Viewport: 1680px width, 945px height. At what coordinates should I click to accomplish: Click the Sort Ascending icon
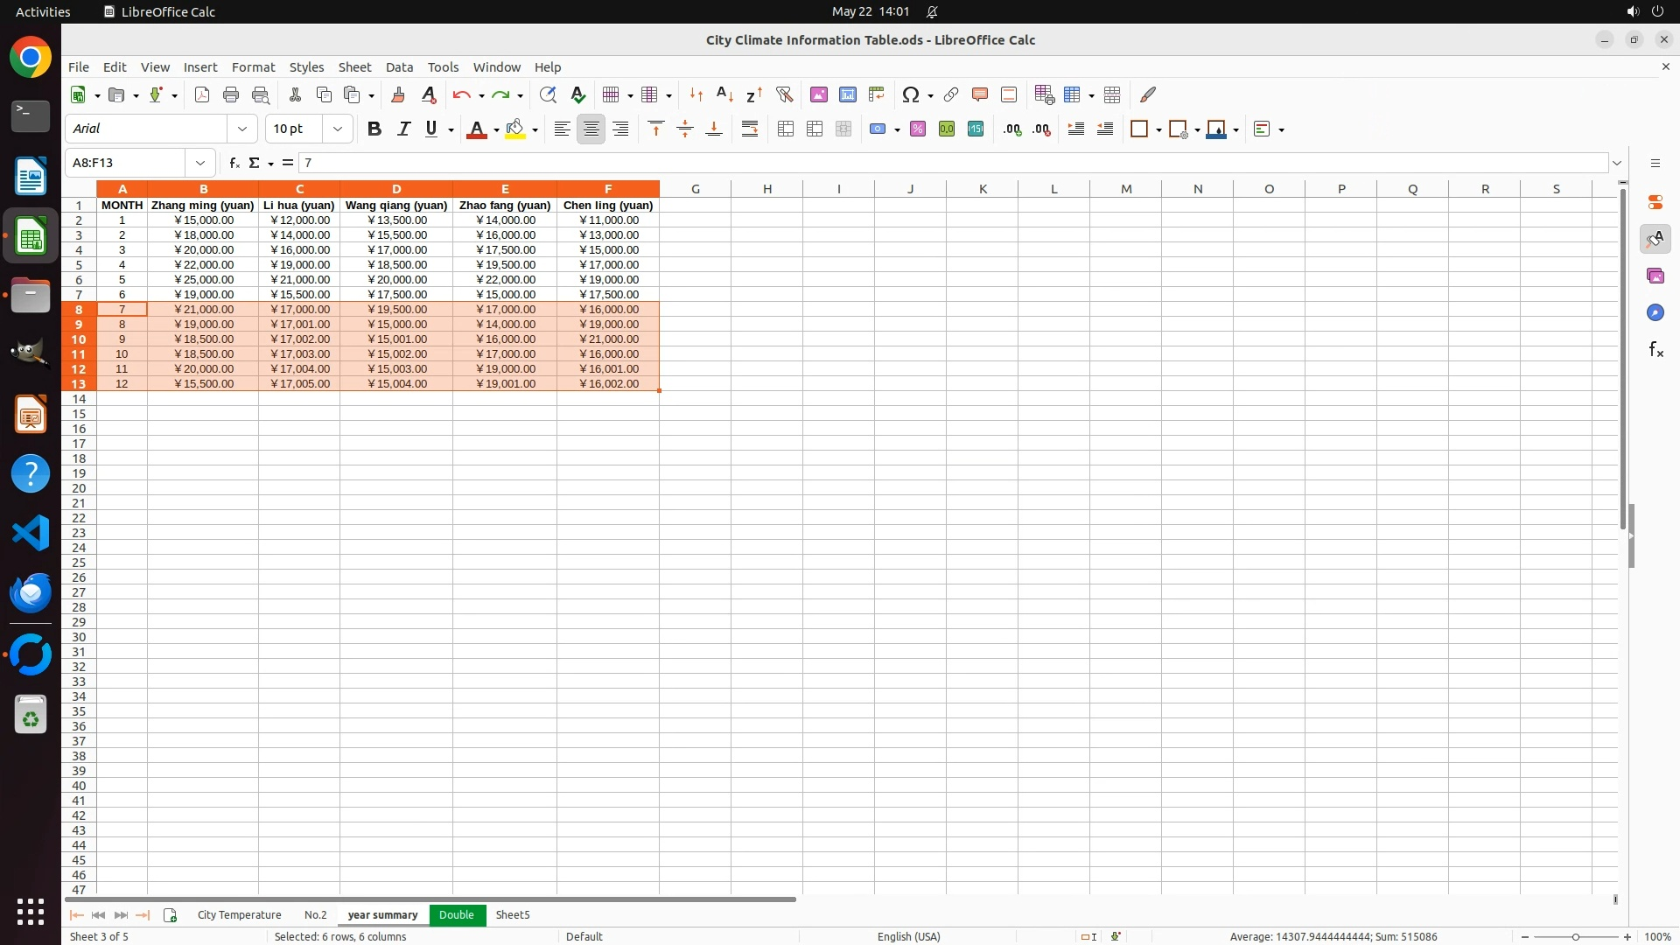coord(724,94)
